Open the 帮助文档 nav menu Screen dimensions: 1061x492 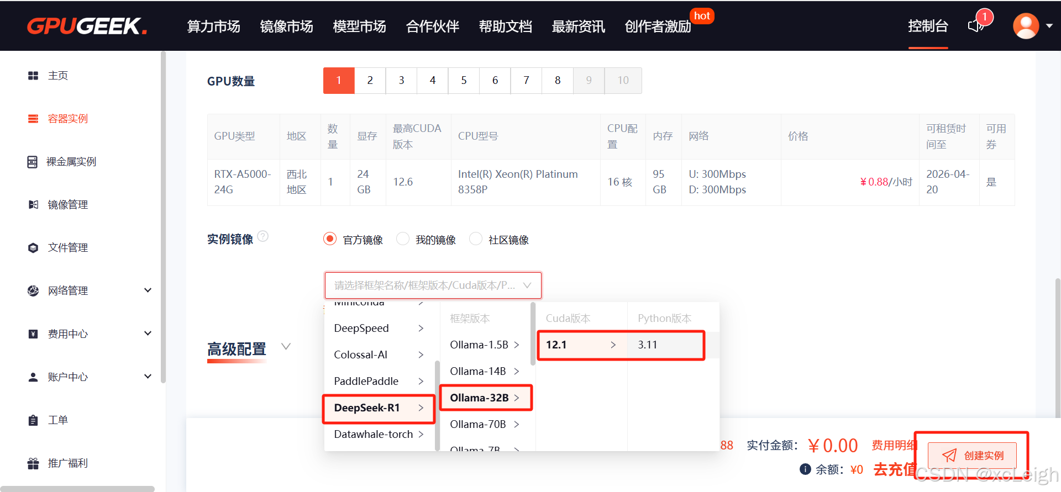point(505,27)
